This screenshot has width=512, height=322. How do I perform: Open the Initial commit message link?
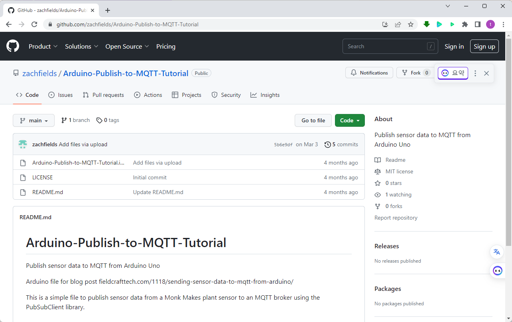pyautogui.click(x=150, y=177)
